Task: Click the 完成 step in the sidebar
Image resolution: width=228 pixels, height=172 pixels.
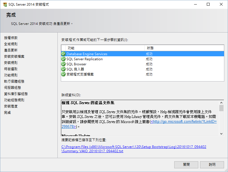Action: point(7,113)
